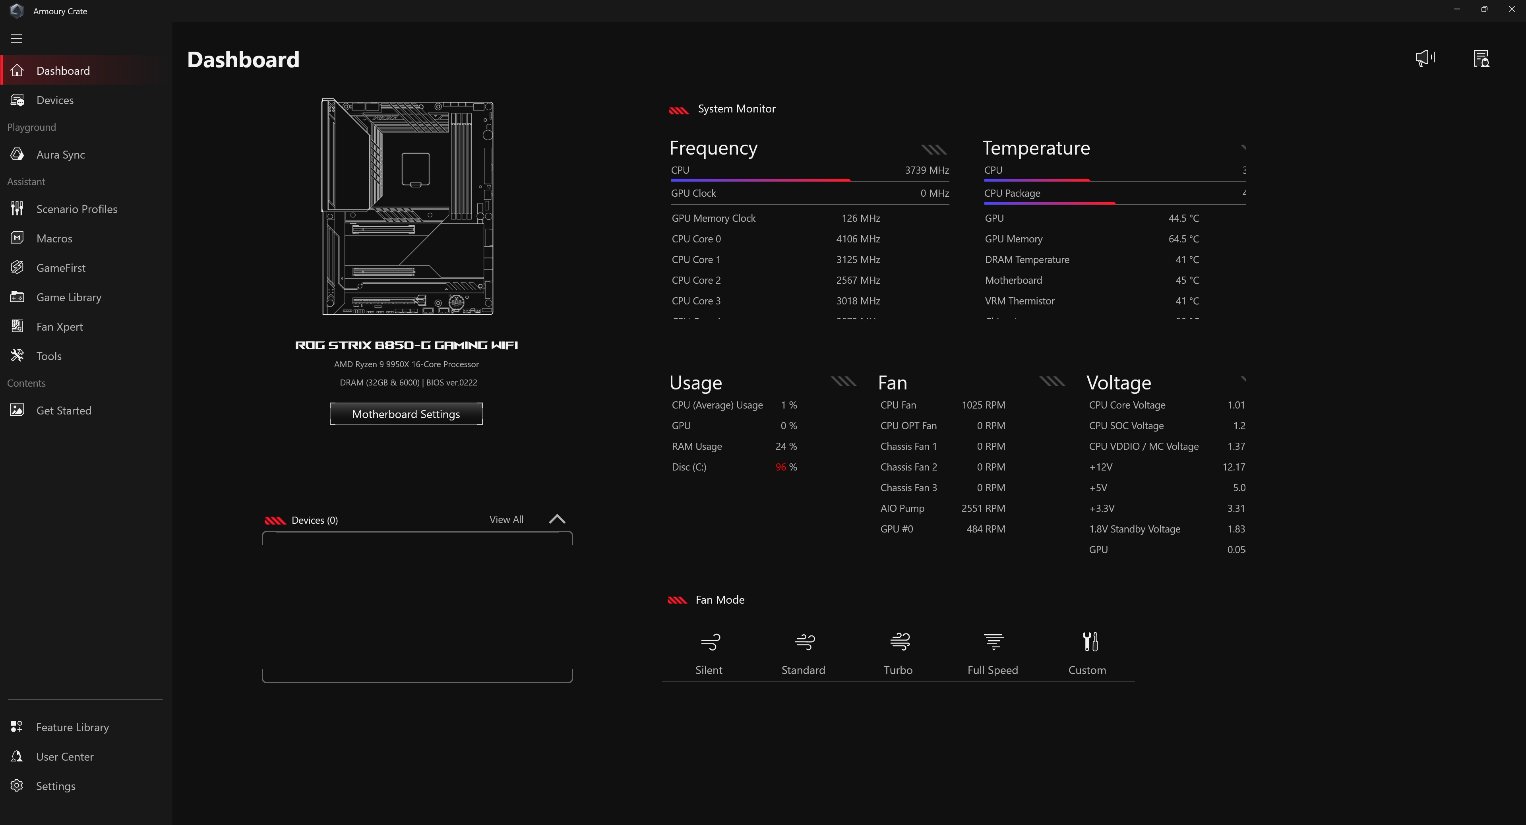The image size is (1526, 825).
Task: Click the CPU temperature progress bar
Action: [1115, 180]
